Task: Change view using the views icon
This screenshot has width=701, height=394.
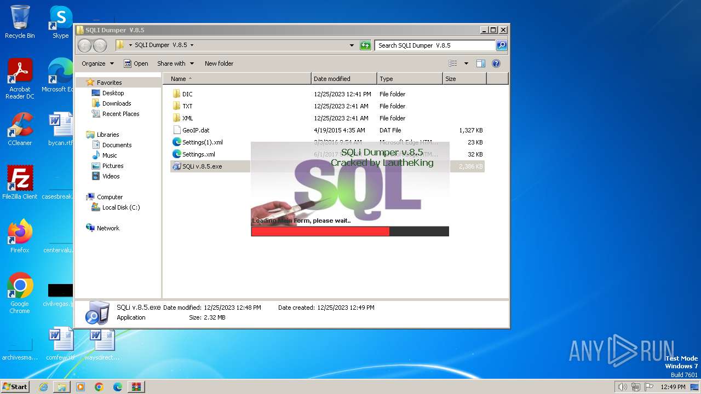Action: [453, 63]
